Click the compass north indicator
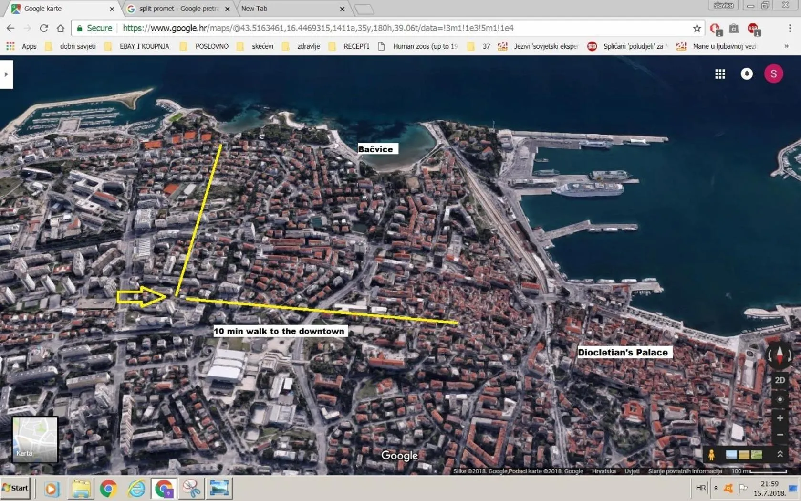The height and width of the screenshot is (501, 801). click(780, 355)
